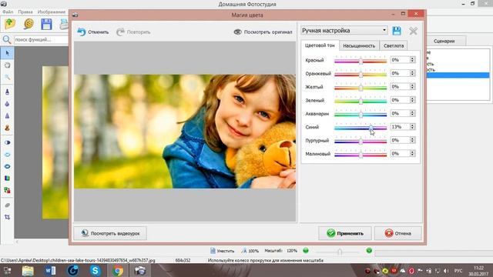Click the Аквамарин spinner arrows
Screen dimensions: 493x277
coord(412,113)
